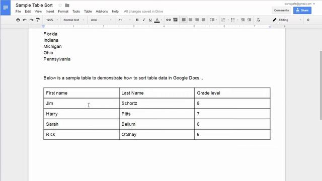Click the blue Share button
This screenshot has height=181, width=322.
[302, 10]
